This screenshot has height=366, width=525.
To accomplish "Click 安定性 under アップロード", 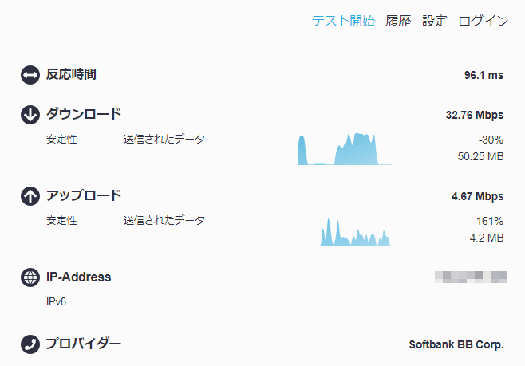I will [61, 220].
